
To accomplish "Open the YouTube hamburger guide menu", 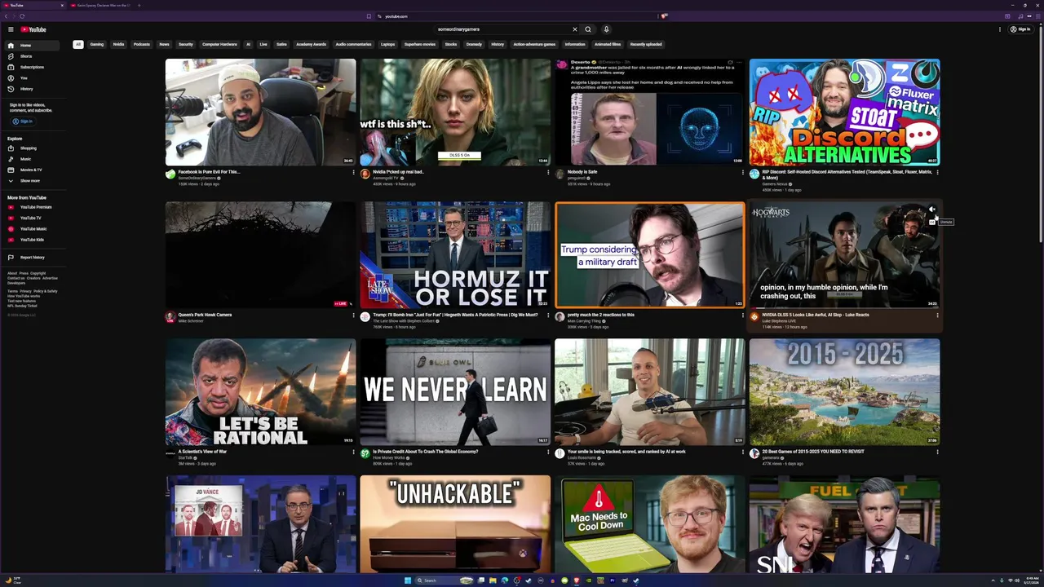I will coord(11,29).
